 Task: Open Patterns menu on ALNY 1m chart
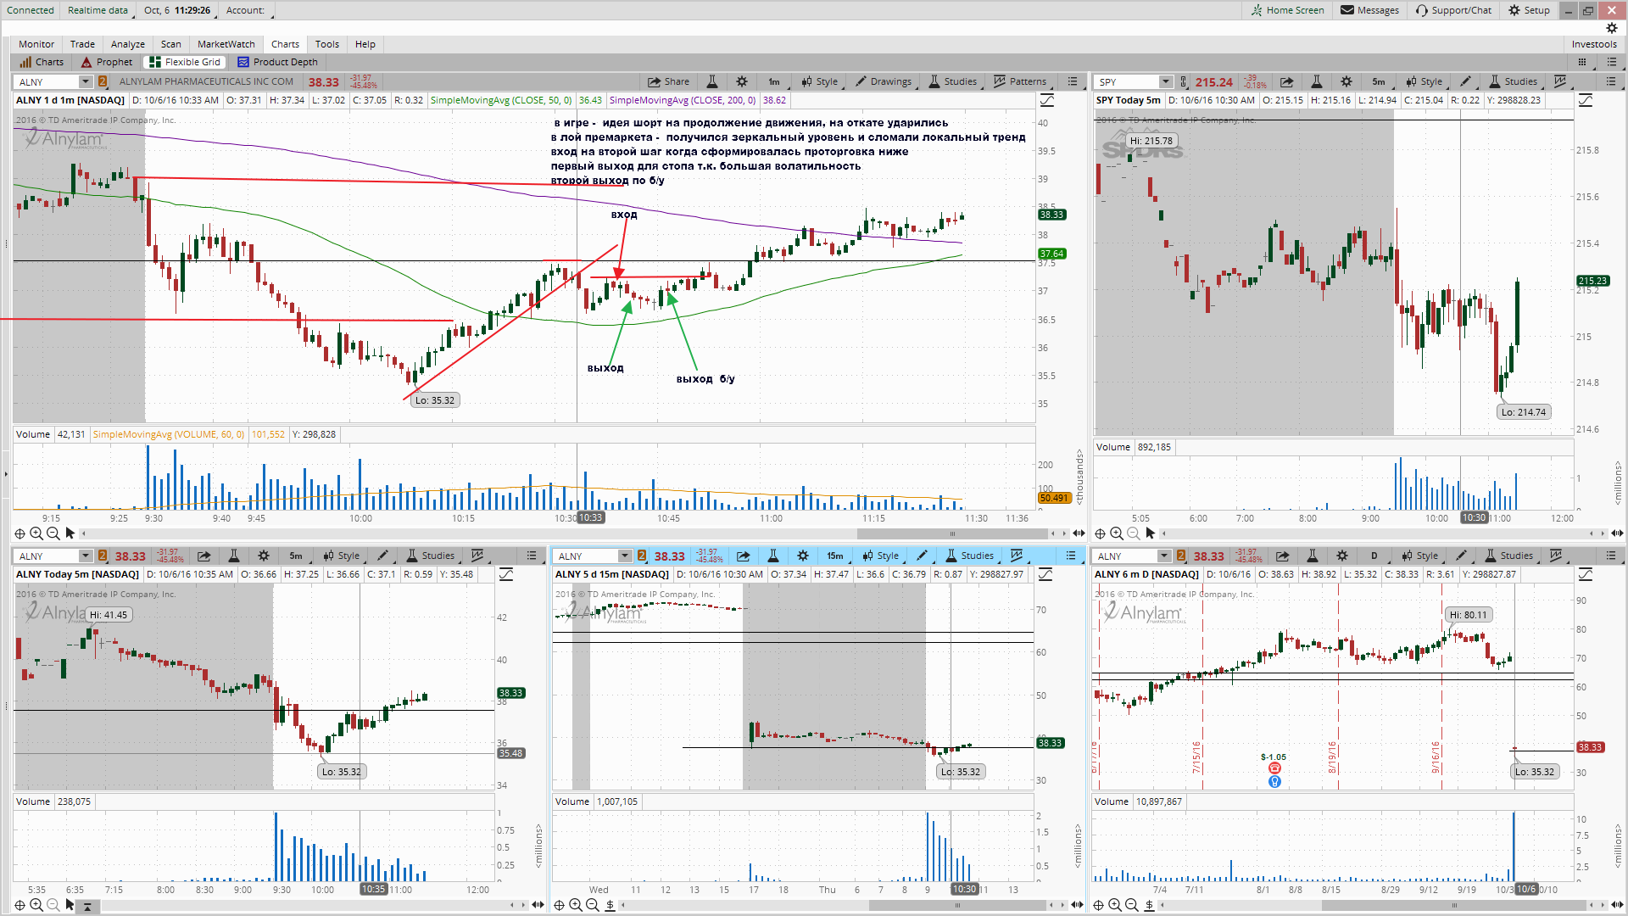click(x=1020, y=81)
